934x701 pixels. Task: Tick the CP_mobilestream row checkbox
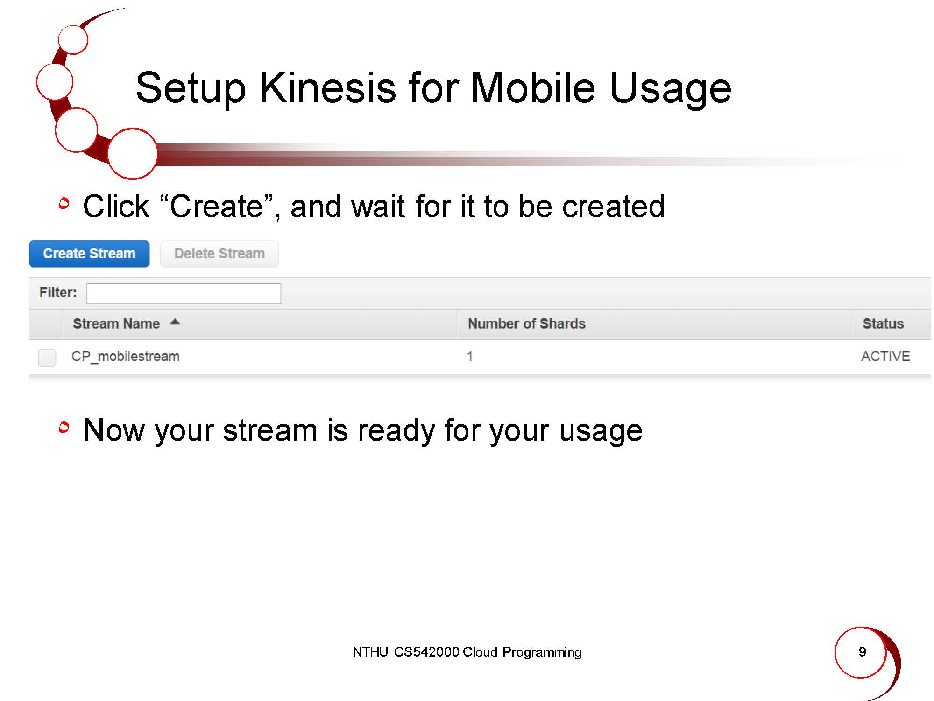(x=47, y=358)
